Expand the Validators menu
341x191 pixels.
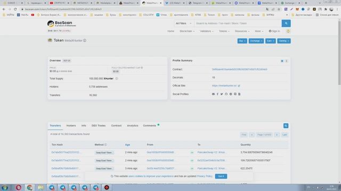pyautogui.click(x=207, y=31)
